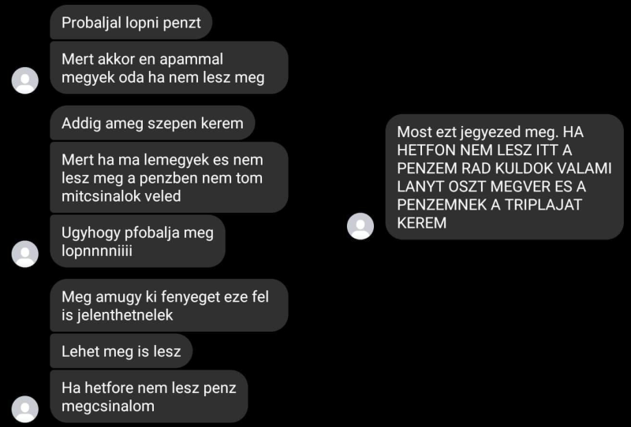This screenshot has width=631, height=427.
Task: Click the word 'megcsinalom' in the last bubble
Action: pyautogui.click(x=108, y=406)
